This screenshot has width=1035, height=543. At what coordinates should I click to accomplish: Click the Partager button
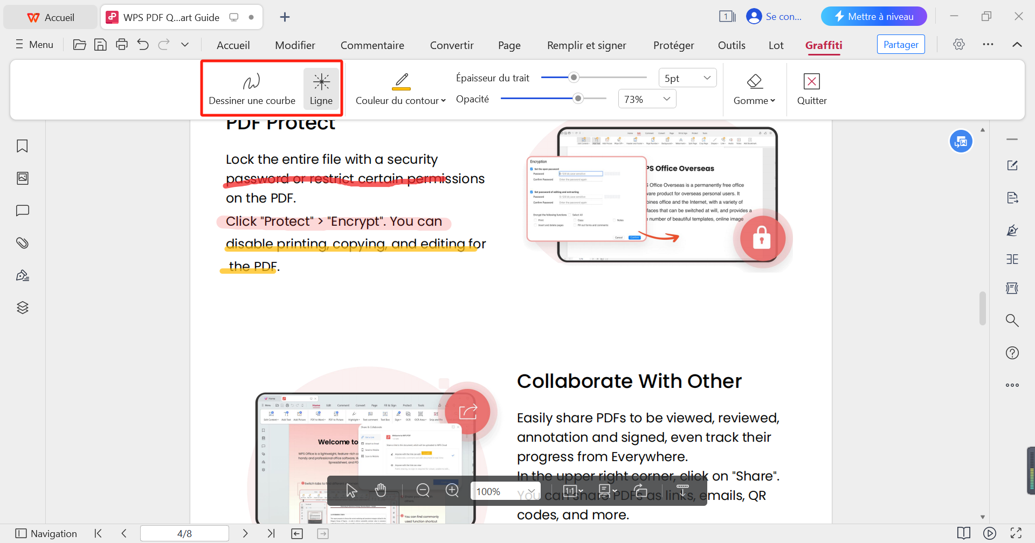click(901, 45)
